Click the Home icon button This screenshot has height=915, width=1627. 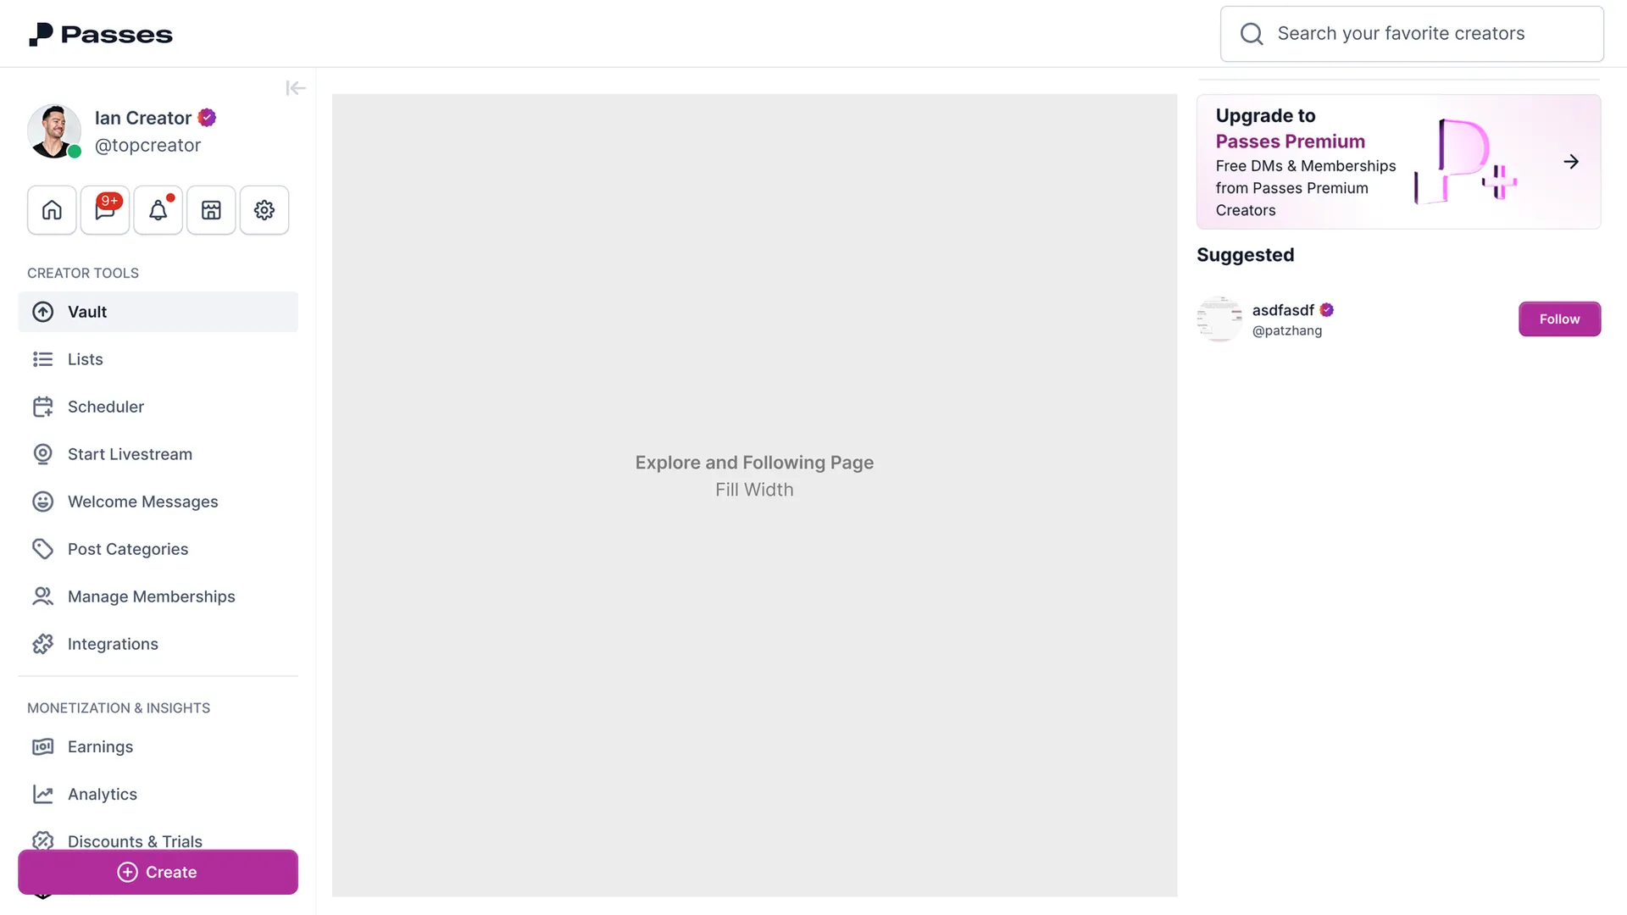pos(52,210)
